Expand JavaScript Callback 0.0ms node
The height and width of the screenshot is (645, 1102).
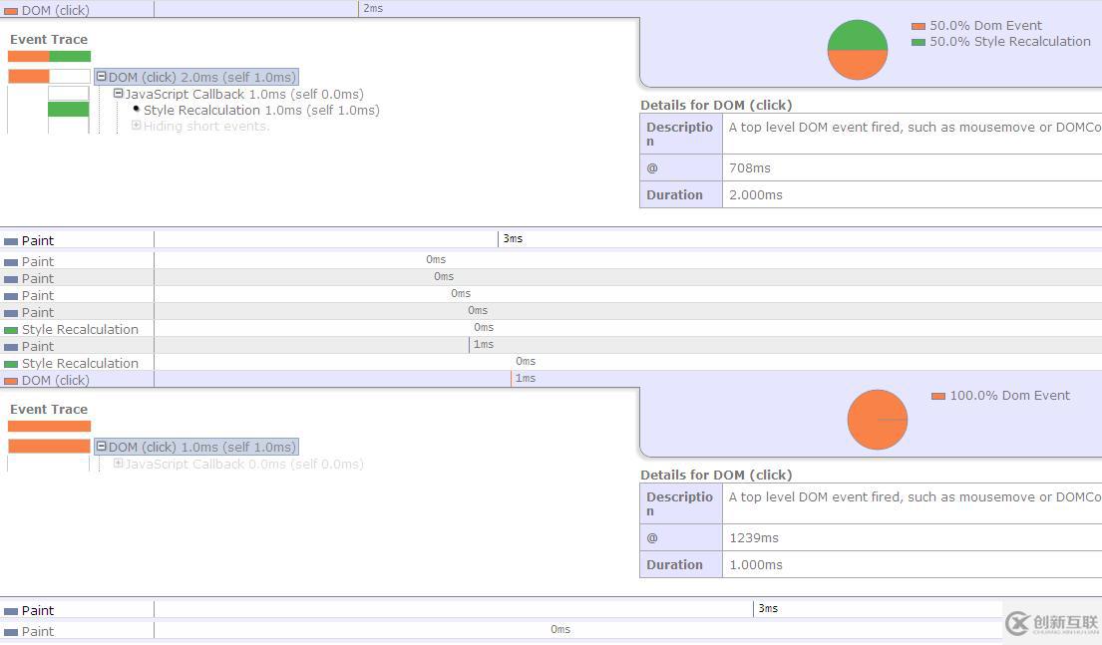tap(118, 463)
